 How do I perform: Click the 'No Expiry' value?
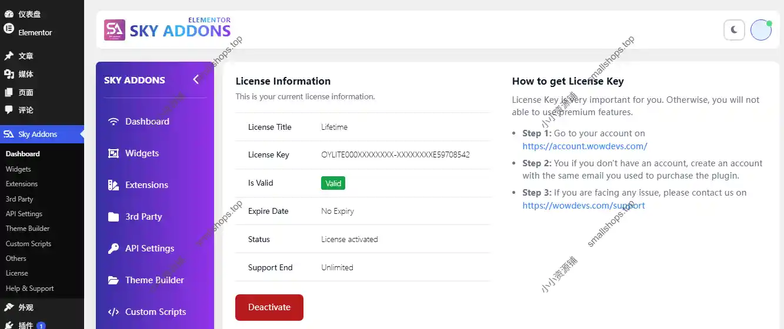click(x=338, y=211)
